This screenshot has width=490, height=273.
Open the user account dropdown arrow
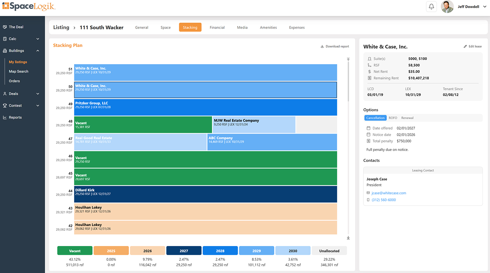484,7
